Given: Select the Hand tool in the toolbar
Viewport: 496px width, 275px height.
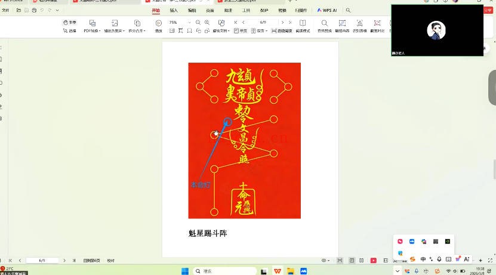Looking at the screenshot, I should click(70, 23).
